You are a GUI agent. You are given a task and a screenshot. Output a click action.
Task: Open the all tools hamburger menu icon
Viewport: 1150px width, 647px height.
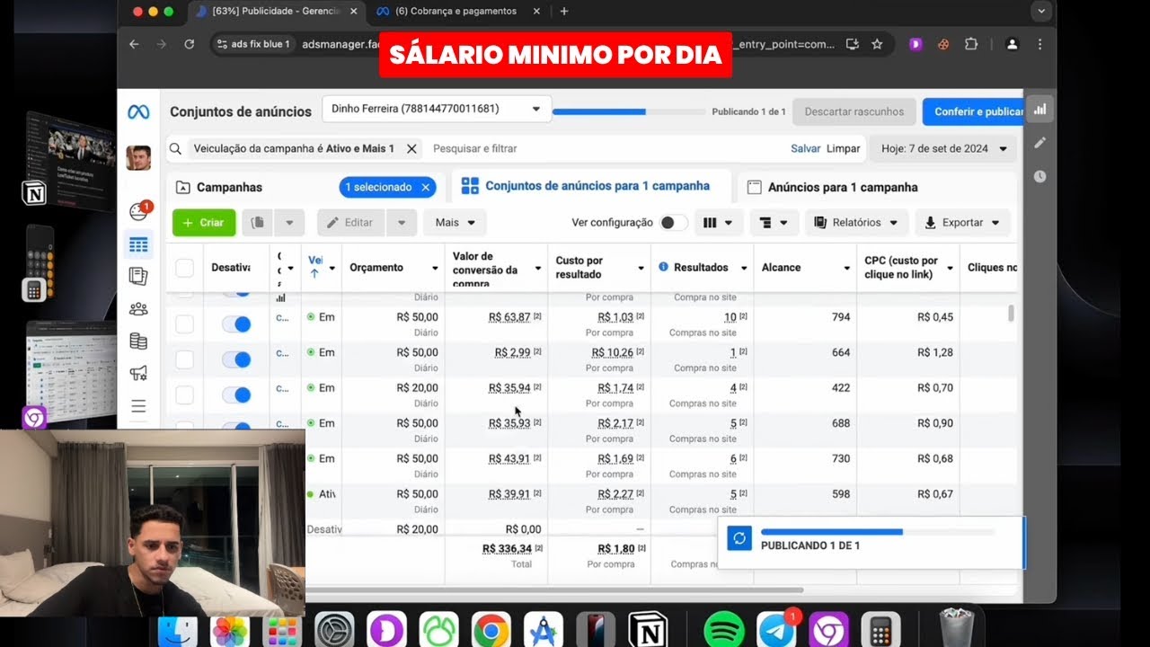138,406
